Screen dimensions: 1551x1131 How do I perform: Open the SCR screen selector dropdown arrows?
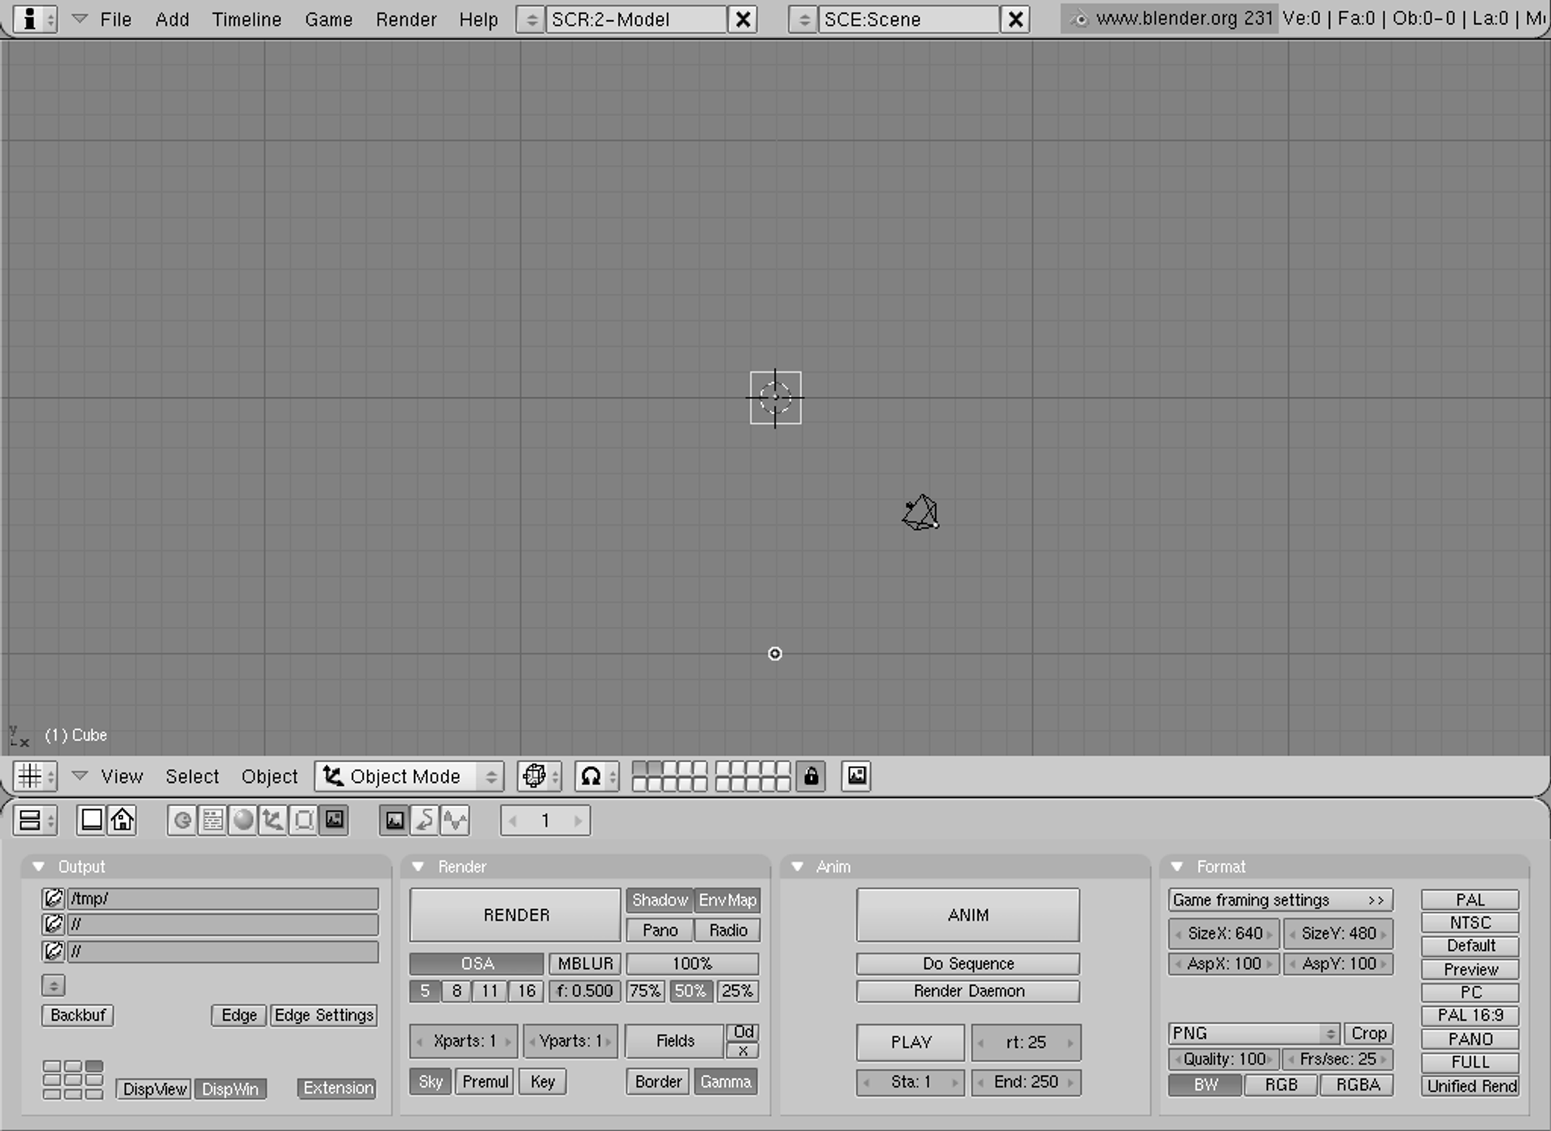531,19
